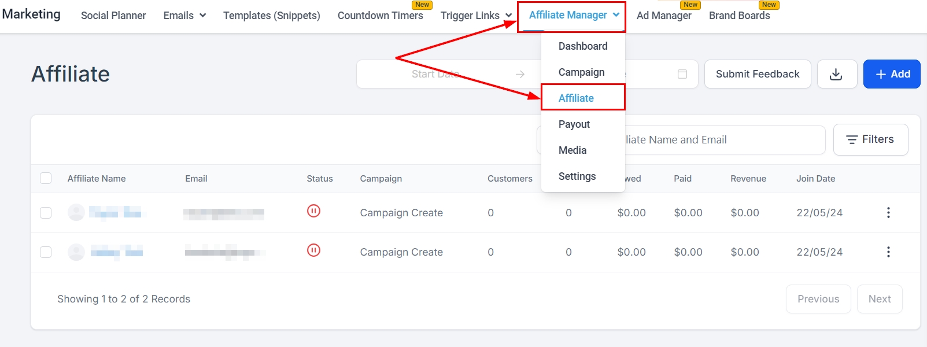Check the first affiliate row checkbox
927x347 pixels.
click(46, 213)
